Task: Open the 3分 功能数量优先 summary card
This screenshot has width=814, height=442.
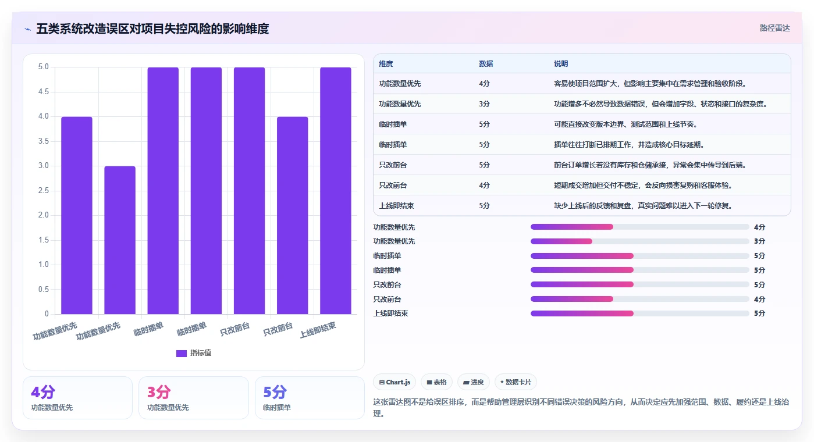Action: click(x=194, y=398)
